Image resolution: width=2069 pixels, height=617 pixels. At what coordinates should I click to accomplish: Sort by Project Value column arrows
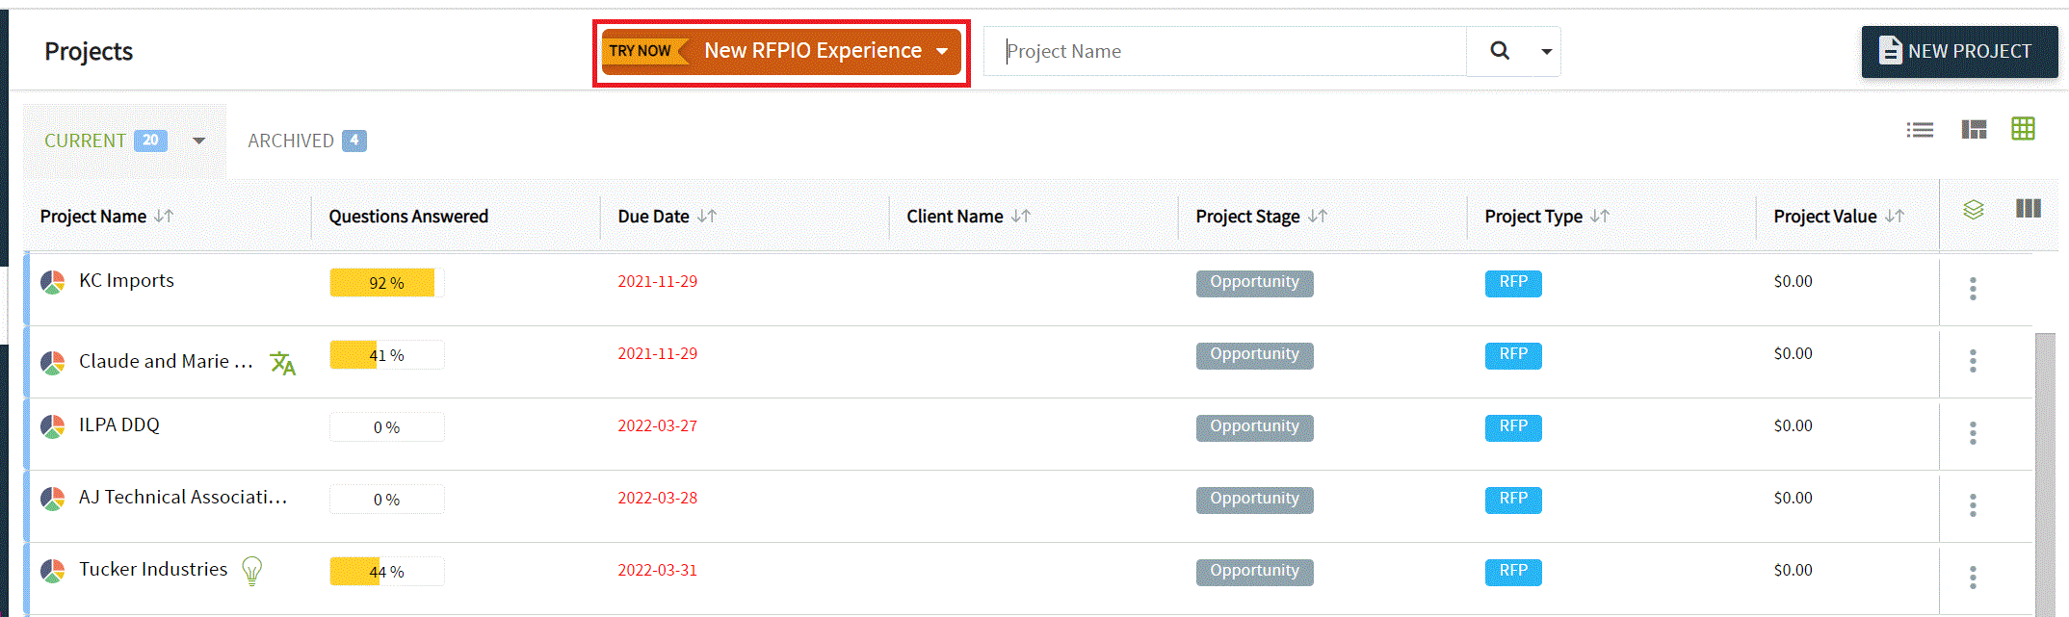1895,217
